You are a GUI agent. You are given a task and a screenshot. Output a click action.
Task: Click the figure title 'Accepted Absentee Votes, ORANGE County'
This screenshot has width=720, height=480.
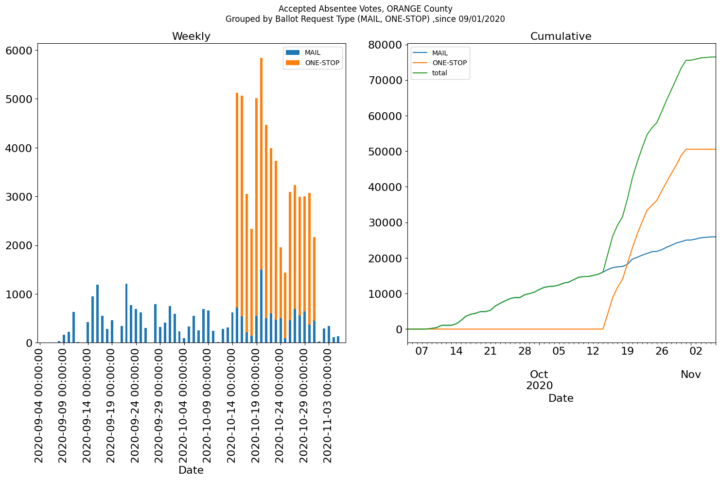pos(366,9)
